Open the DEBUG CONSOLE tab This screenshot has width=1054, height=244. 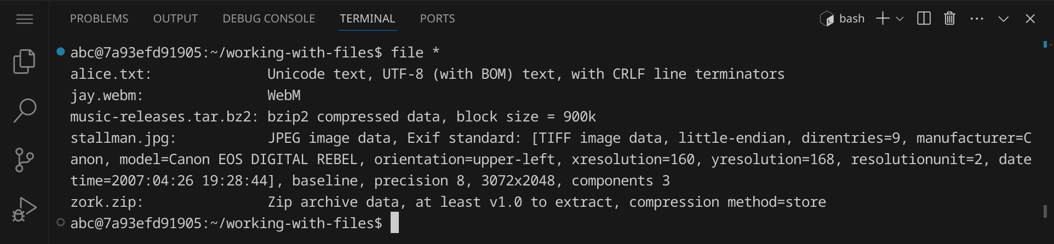click(x=268, y=19)
